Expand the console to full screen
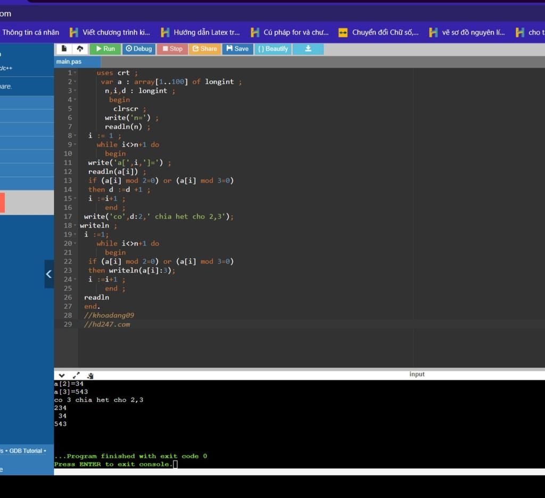This screenshot has height=498, width=545. click(76, 375)
